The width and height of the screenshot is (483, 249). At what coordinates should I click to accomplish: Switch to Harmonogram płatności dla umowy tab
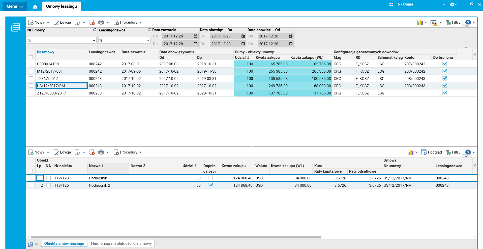121,243
